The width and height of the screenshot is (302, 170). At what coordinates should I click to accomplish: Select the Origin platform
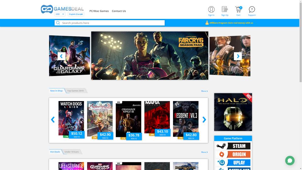(x=233, y=154)
